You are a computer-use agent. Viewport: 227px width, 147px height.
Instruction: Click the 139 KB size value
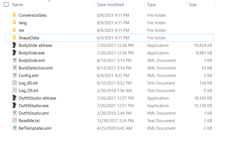coord(206,83)
